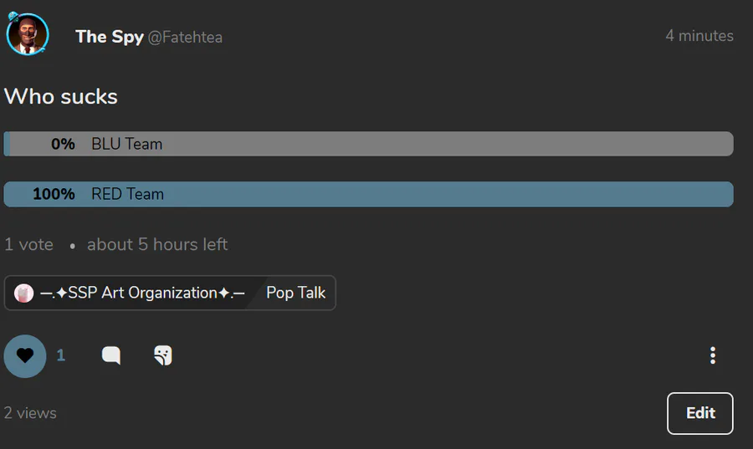753x449 pixels.
Task: Click the SSP Art Organization avatar icon
Action: (23, 293)
